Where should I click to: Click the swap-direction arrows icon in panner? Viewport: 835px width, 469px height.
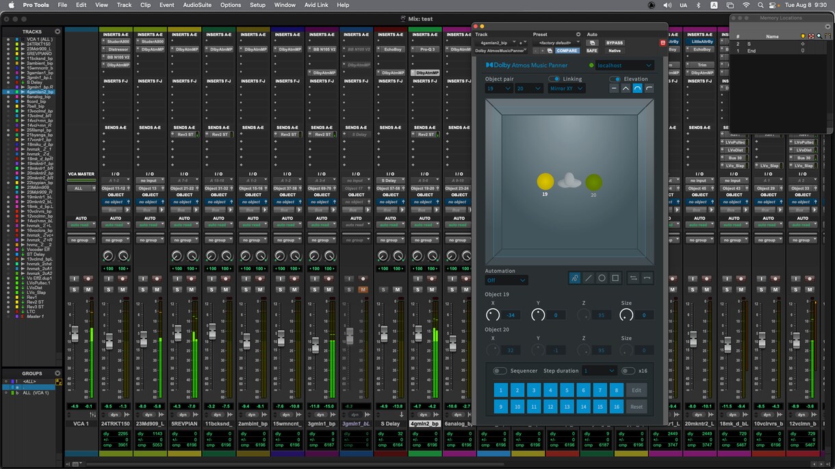[633, 278]
